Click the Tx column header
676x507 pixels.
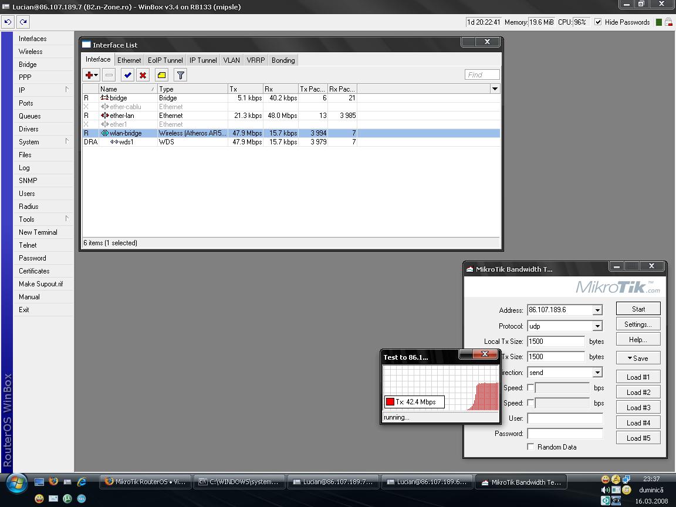click(245, 89)
